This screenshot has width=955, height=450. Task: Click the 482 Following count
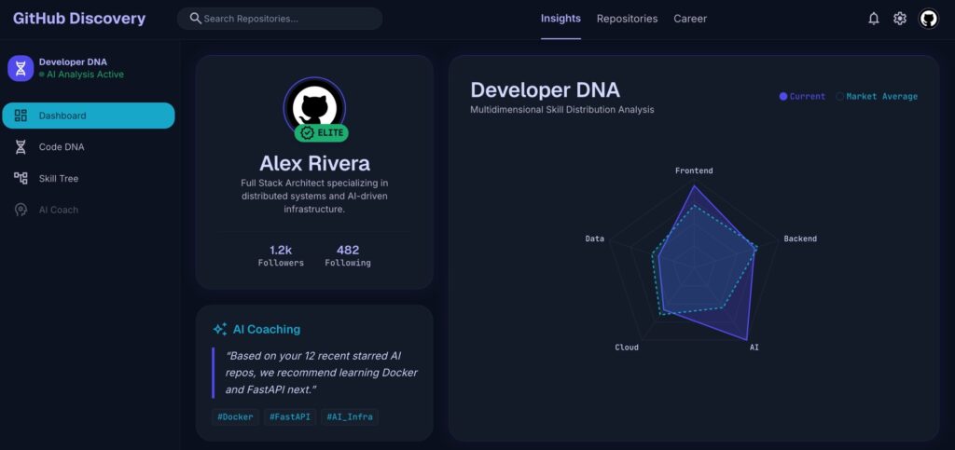[x=348, y=256]
